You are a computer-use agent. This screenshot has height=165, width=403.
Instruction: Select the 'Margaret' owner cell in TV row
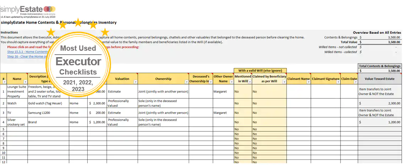223,112
